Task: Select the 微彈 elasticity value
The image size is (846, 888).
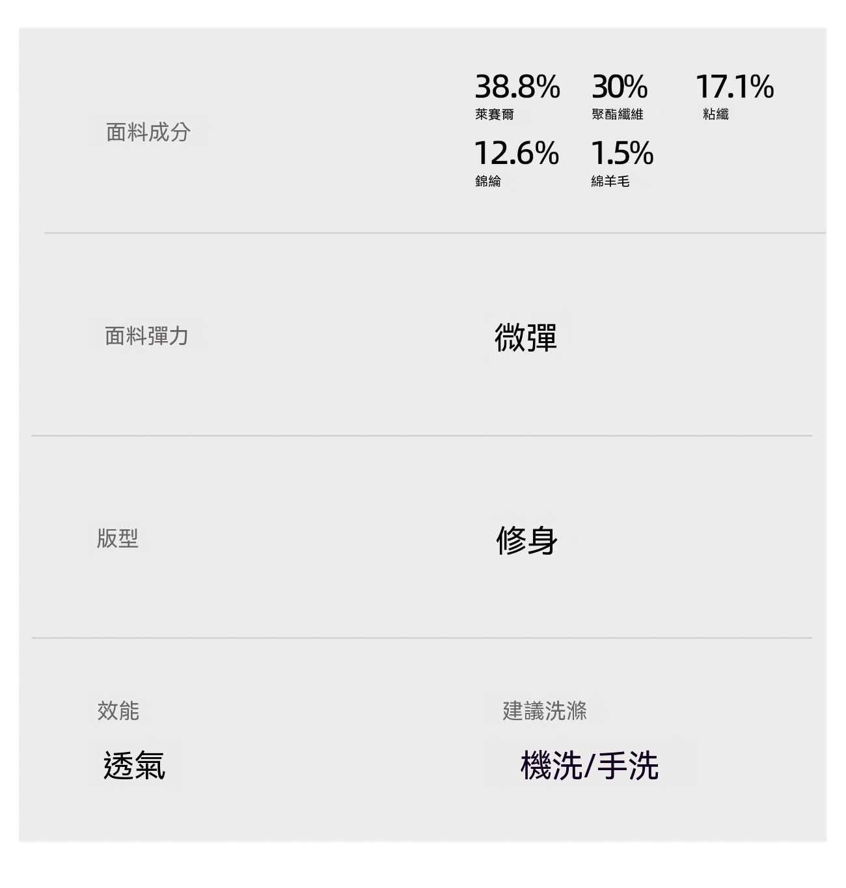Action: click(526, 337)
